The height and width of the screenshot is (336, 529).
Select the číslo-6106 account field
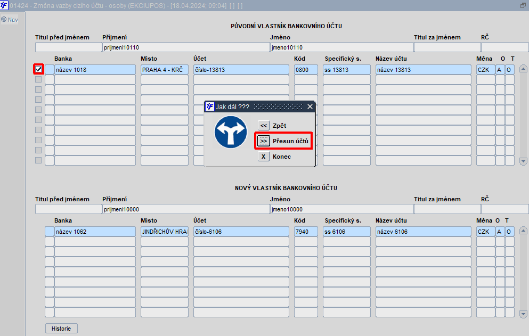pyautogui.click(x=241, y=232)
